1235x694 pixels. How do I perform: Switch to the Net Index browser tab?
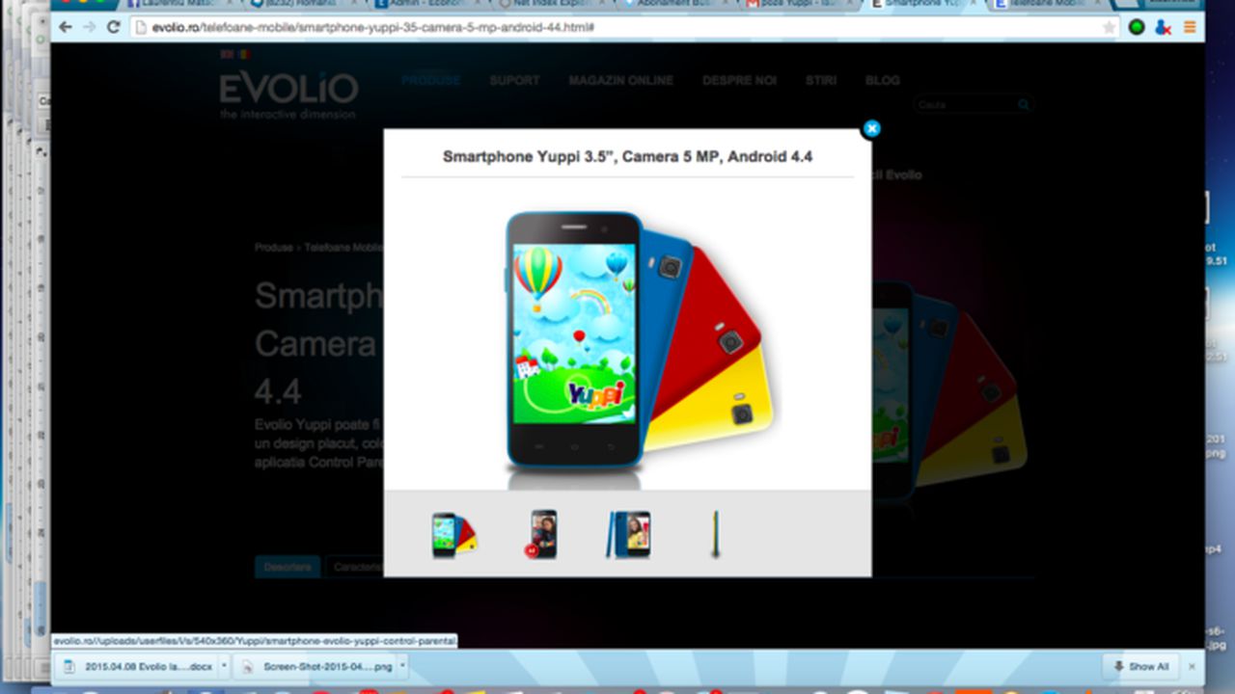pyautogui.click(x=550, y=5)
